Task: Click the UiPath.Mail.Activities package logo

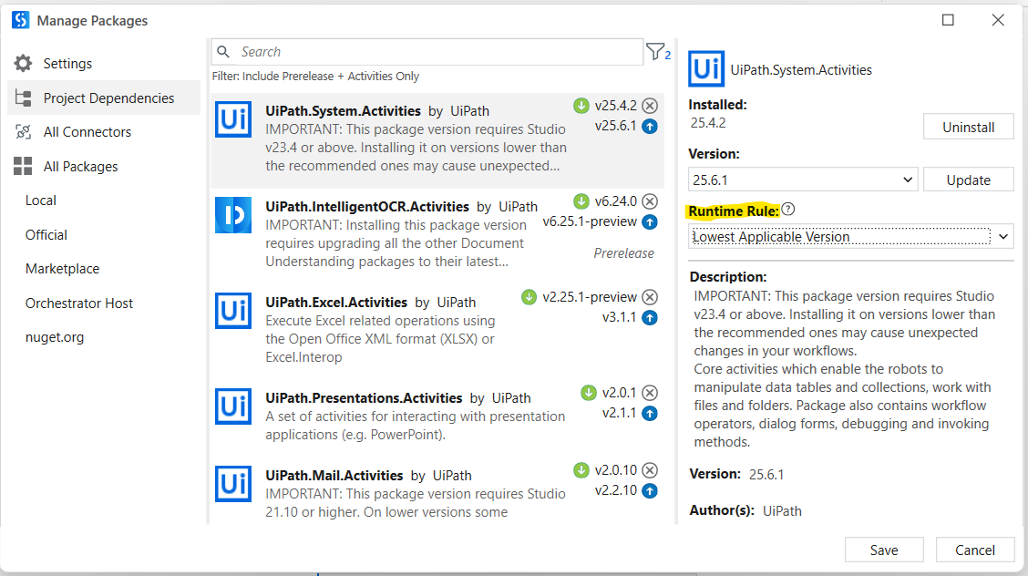Action: [233, 484]
